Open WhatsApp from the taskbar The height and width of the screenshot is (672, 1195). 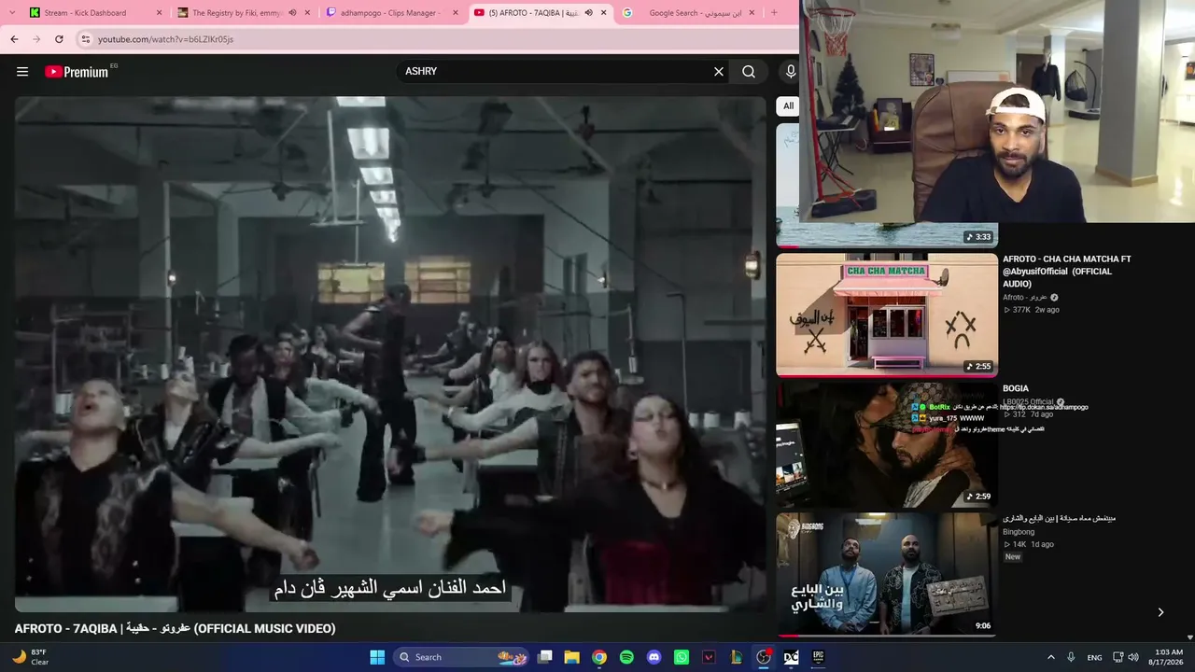click(682, 657)
